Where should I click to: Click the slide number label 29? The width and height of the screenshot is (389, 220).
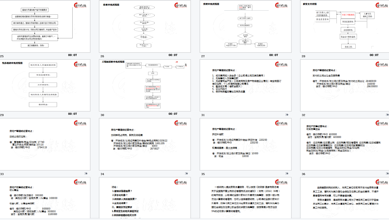click(x=2, y=115)
